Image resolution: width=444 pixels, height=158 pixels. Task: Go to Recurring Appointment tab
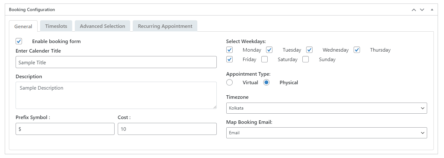(165, 26)
